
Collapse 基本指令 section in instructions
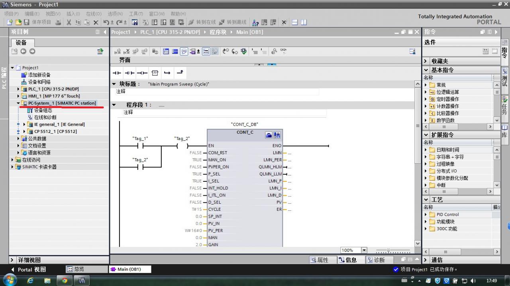tap(426, 70)
